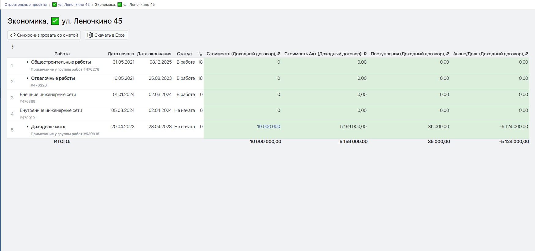Expand the Доходная часть group
Screen dimensions: 535x251
click(28, 127)
